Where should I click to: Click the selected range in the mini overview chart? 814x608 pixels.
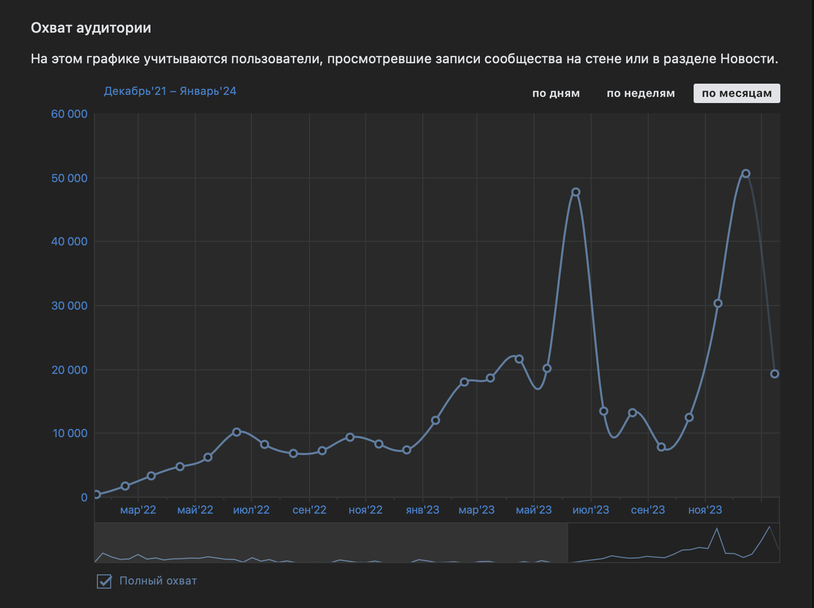tap(673, 543)
